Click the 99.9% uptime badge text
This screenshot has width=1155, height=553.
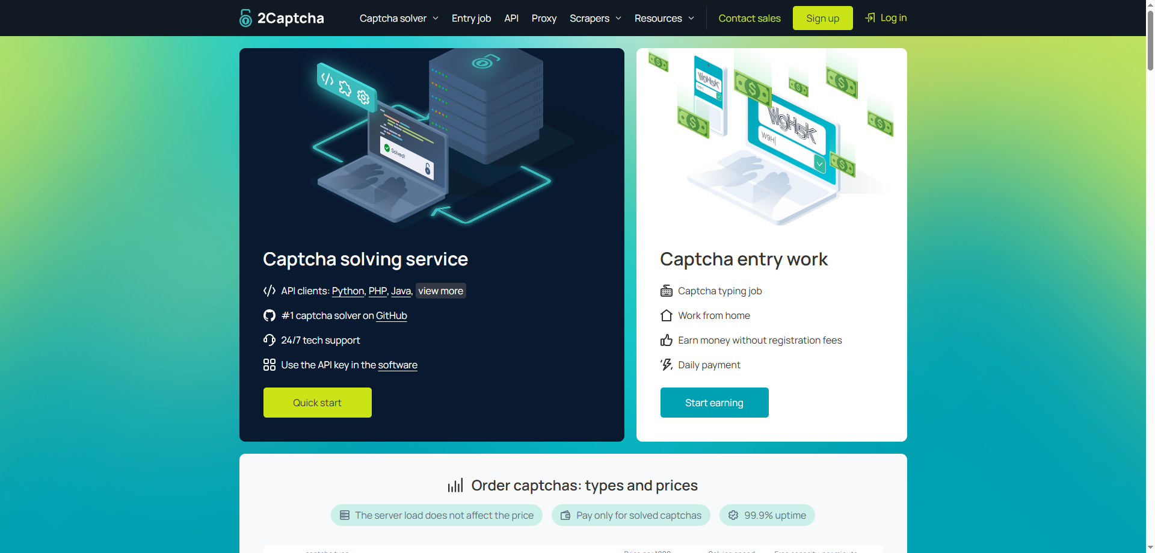775,515
